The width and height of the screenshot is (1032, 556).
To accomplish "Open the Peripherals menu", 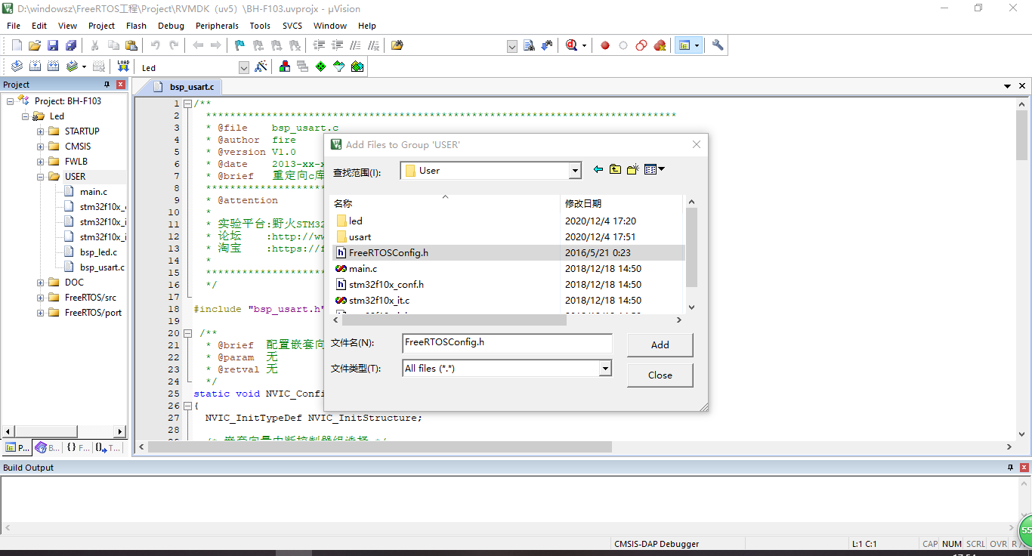I will [217, 25].
